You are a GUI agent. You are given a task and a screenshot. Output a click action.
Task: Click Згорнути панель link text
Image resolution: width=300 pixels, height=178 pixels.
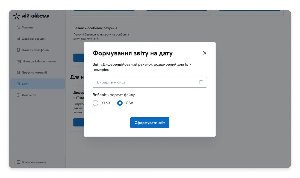(34, 162)
